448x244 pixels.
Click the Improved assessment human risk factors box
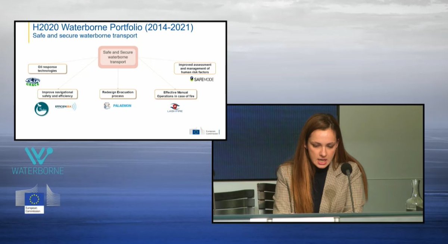pos(195,68)
